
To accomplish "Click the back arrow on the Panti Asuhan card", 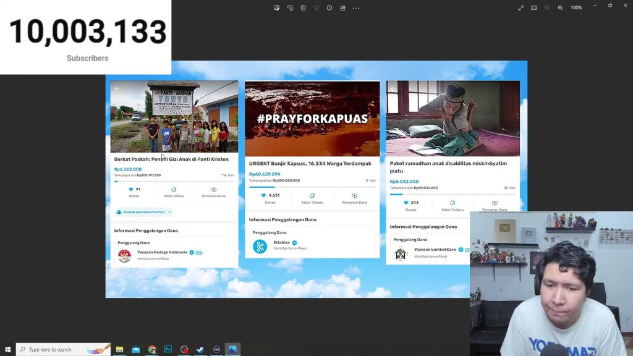I will coord(117,88).
